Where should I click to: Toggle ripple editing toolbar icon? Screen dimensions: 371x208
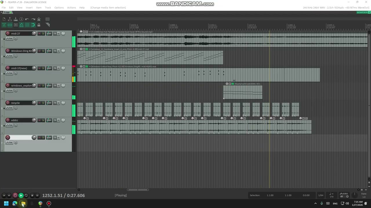(16, 25)
